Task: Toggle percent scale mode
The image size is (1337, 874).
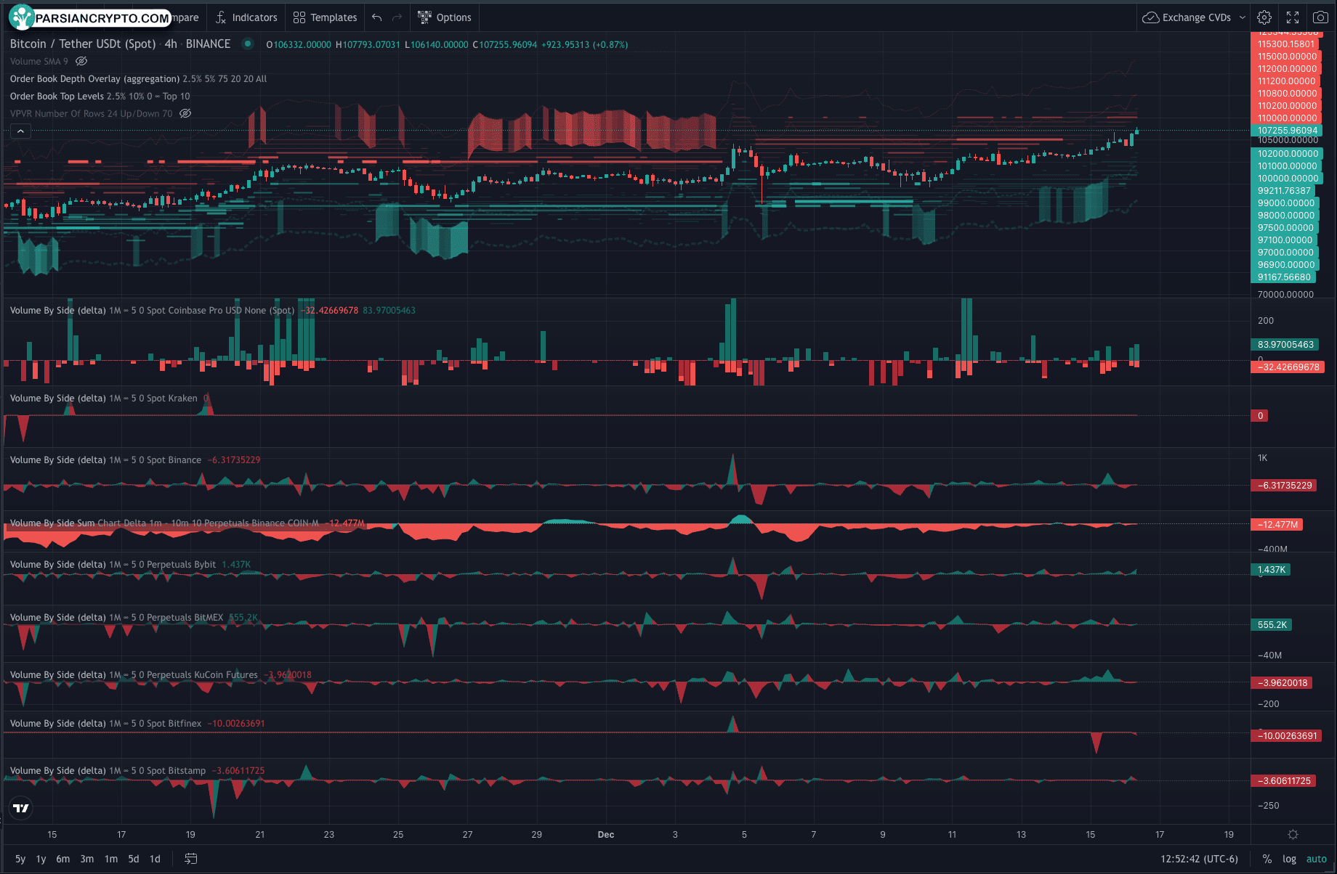Action: 1267,859
